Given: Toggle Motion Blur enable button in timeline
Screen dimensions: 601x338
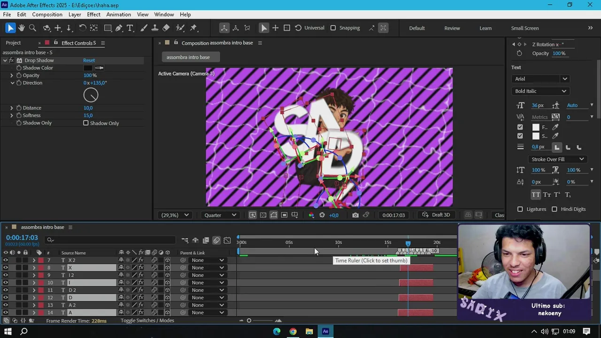Looking at the screenshot, I should pyautogui.click(x=216, y=240).
